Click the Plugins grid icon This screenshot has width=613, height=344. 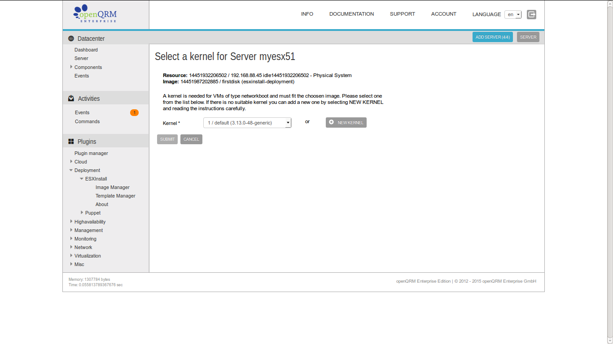[x=71, y=142]
